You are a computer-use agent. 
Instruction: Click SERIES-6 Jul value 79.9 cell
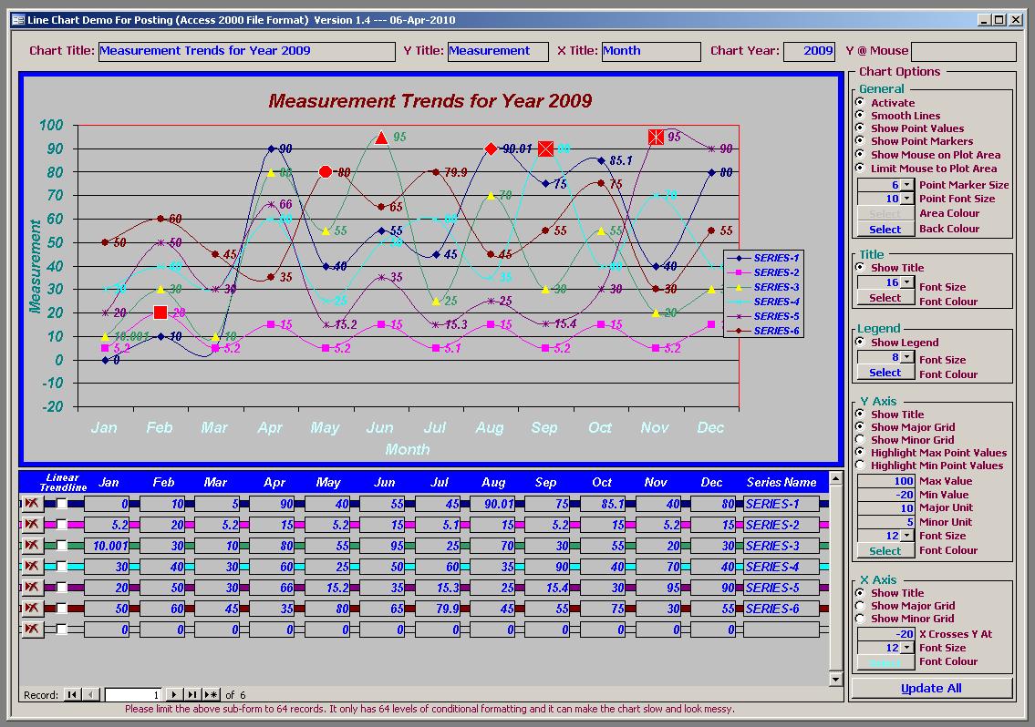[x=438, y=609]
